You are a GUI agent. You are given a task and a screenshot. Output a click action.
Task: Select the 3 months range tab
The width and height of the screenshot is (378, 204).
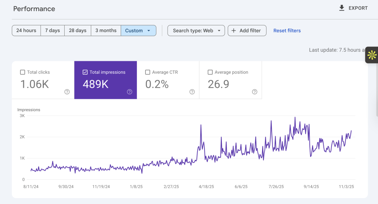pyautogui.click(x=106, y=31)
